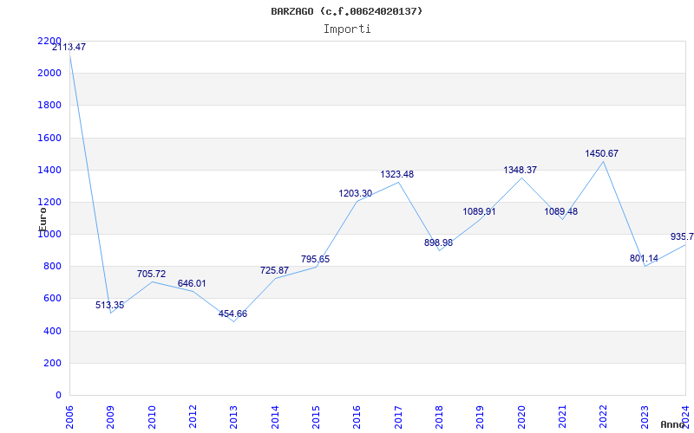
Task: Click the 1089.91 data label
Action: (x=480, y=211)
